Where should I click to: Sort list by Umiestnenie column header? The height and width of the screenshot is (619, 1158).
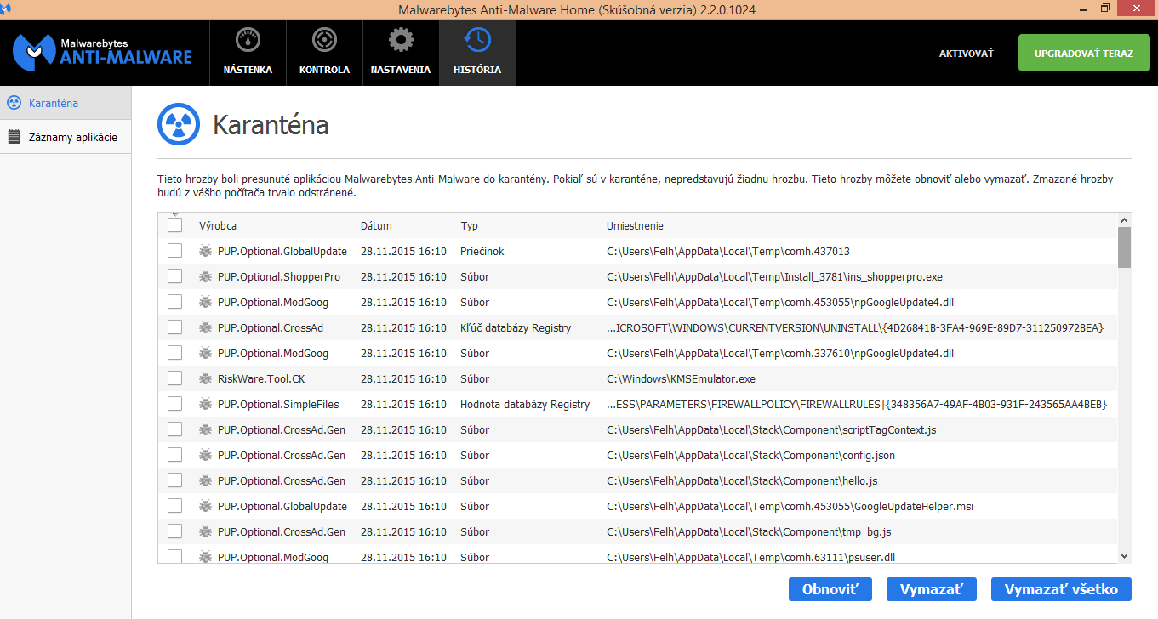tap(635, 226)
